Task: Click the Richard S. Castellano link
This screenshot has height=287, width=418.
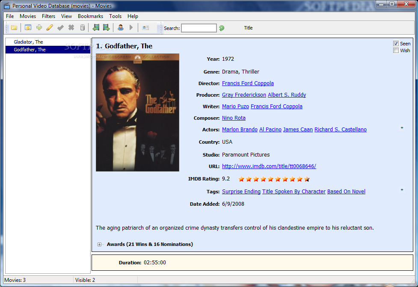Action: (x=341, y=130)
